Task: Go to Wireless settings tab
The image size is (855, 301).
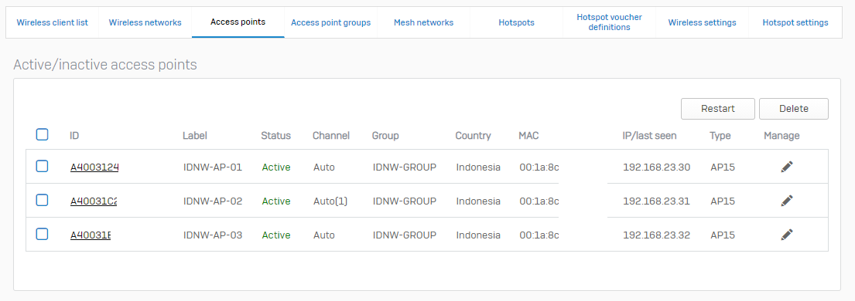Action: coord(703,22)
